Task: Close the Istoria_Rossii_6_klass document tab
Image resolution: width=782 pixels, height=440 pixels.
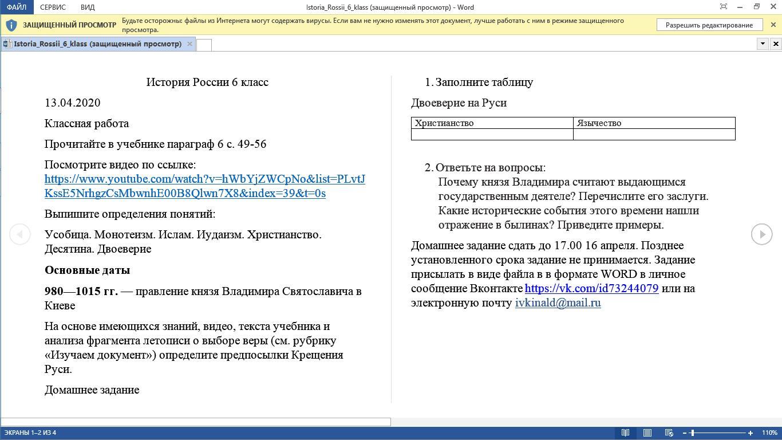Action: pyautogui.click(x=190, y=44)
